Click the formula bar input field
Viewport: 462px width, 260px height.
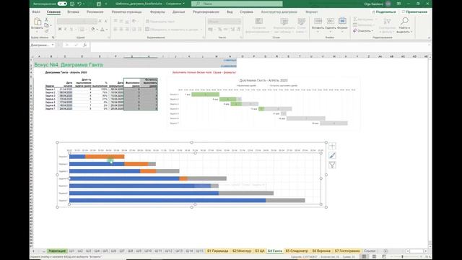[x=259, y=45]
